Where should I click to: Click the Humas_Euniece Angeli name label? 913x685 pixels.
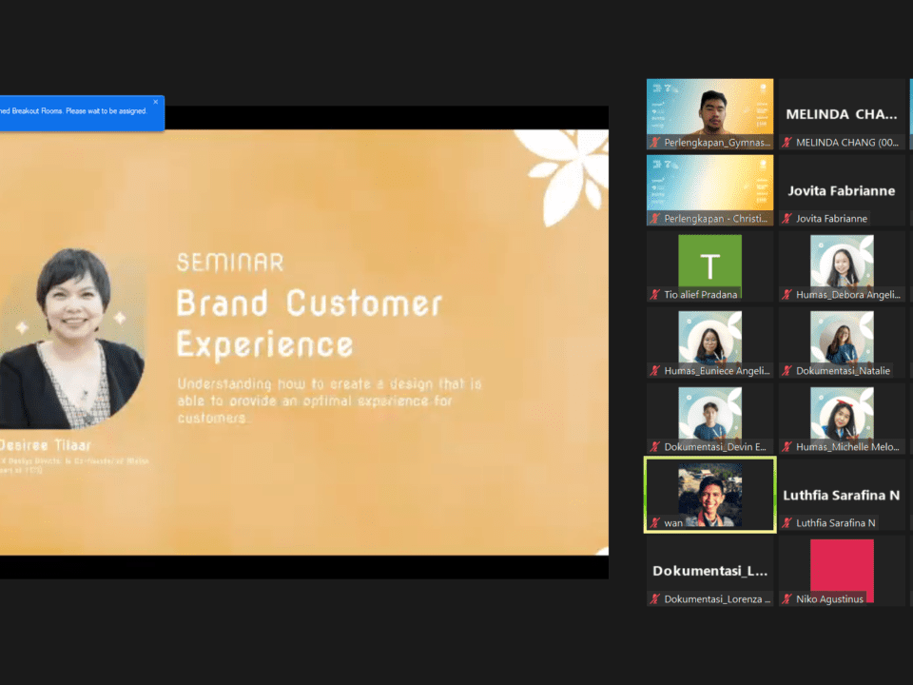[x=717, y=371]
